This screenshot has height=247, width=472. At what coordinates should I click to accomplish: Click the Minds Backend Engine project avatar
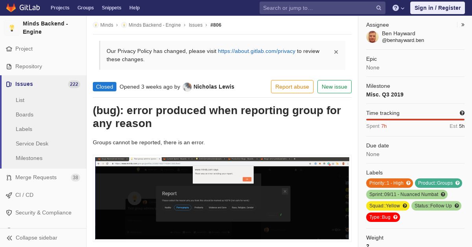pos(12,28)
